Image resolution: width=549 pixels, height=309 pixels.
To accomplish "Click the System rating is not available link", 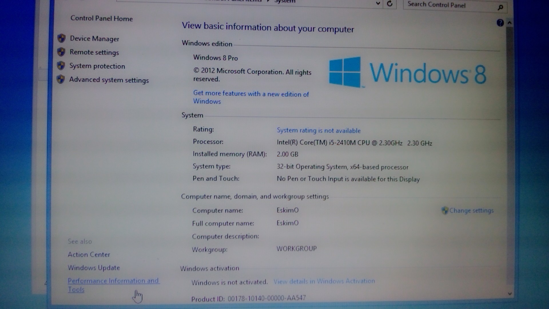I will pos(319,131).
